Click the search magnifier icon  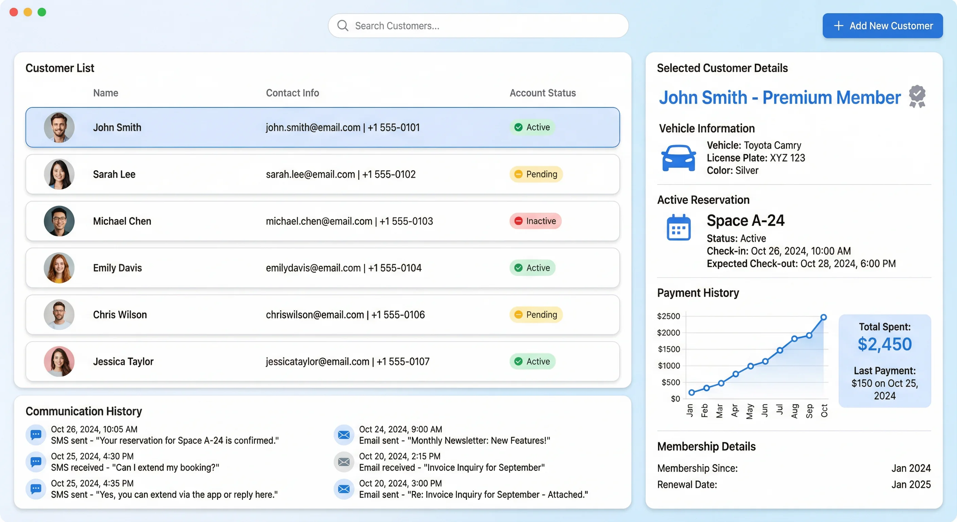pos(342,25)
